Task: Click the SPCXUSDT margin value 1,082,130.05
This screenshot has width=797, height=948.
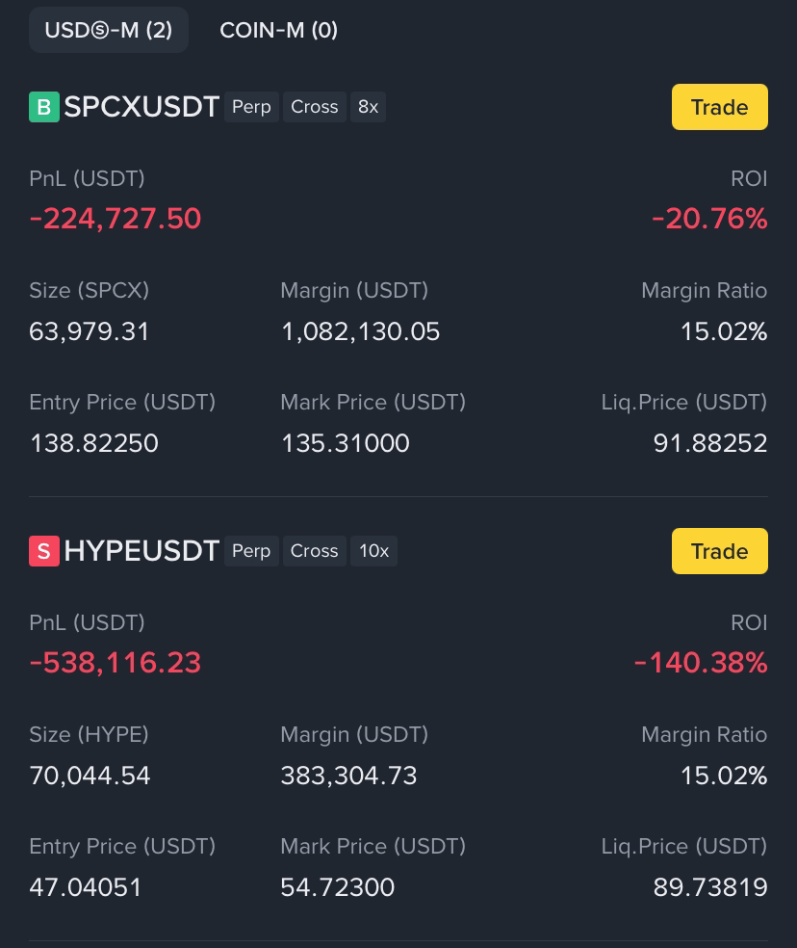Action: tap(361, 331)
